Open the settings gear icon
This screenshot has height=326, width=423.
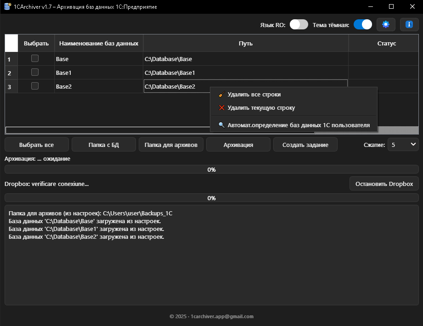tap(386, 24)
